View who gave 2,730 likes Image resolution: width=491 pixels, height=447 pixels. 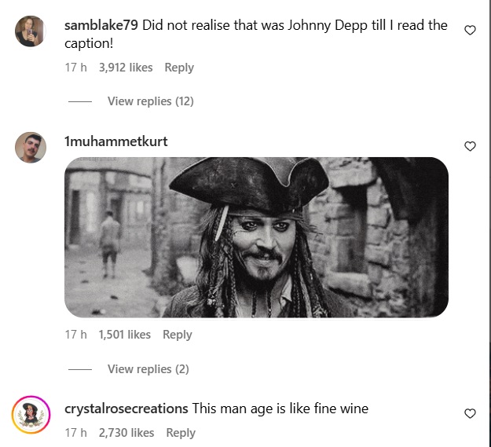coord(126,433)
